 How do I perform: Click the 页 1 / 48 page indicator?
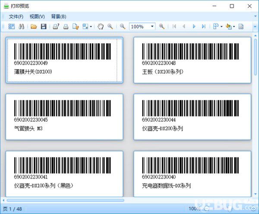coord(13,209)
